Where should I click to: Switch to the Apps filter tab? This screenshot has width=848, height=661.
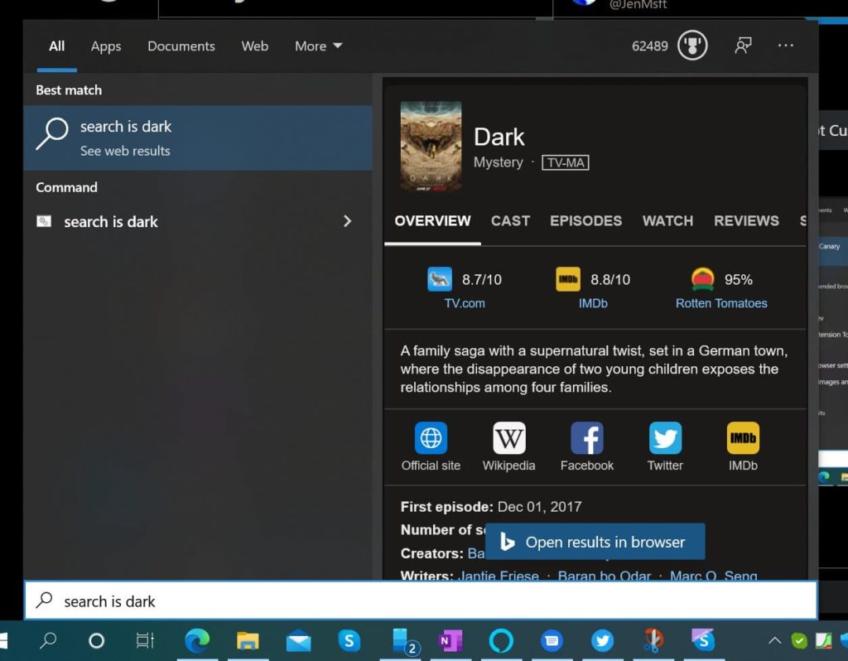(106, 46)
